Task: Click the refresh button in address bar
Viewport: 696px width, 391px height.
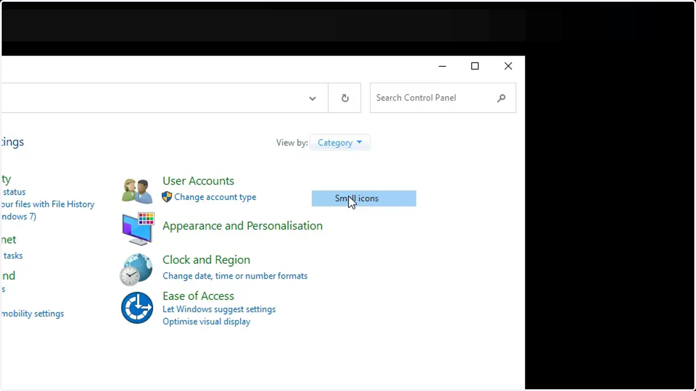Action: (x=345, y=98)
